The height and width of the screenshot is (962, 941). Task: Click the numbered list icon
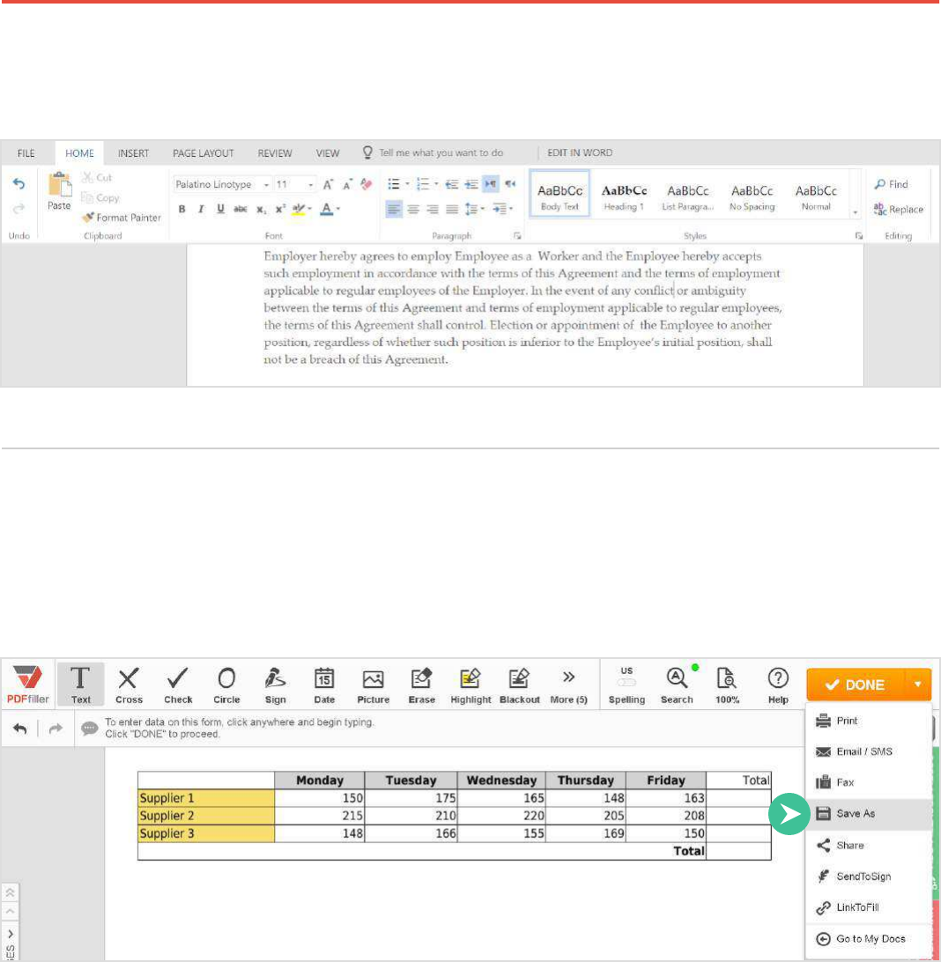(x=423, y=184)
